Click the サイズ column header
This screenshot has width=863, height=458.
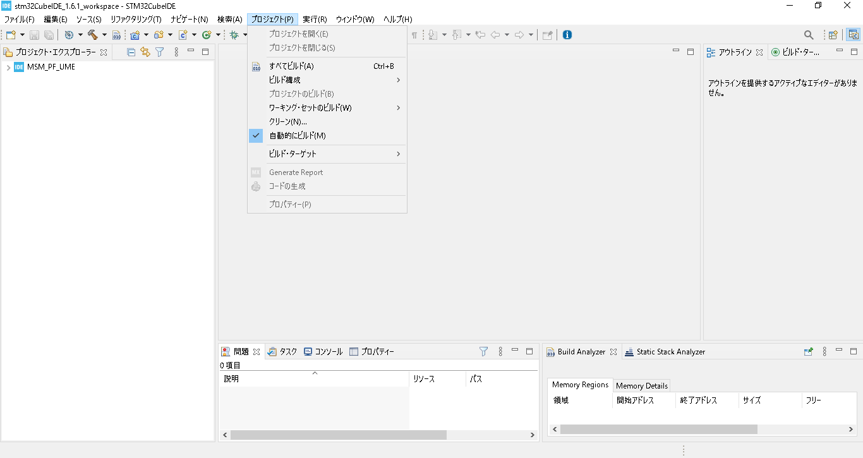point(770,401)
